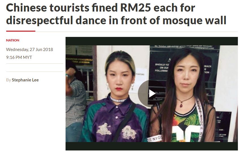Screen dimensions: 241x153
Task: Click the yellow counter sign in video
Action: pyautogui.click(x=79, y=61)
